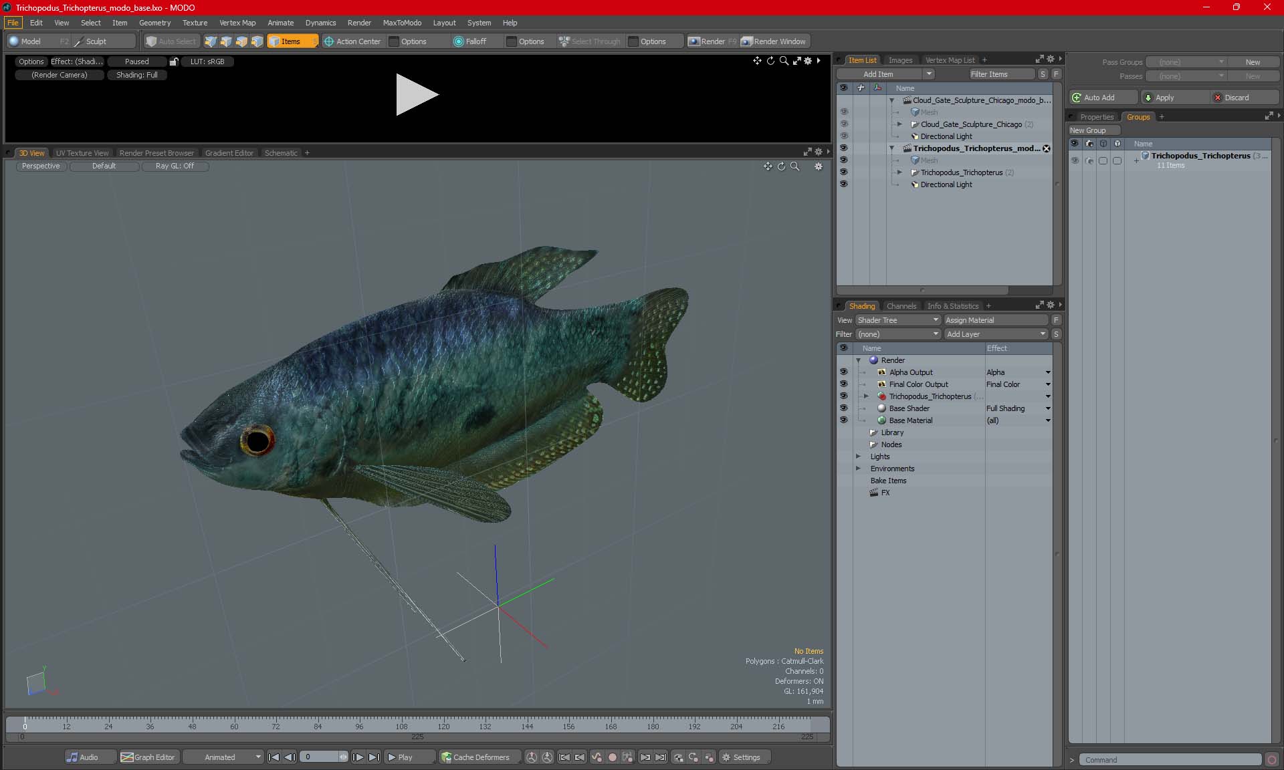The height and width of the screenshot is (770, 1284).
Task: Expand the Lights entry in shader tree
Action: coord(859,457)
